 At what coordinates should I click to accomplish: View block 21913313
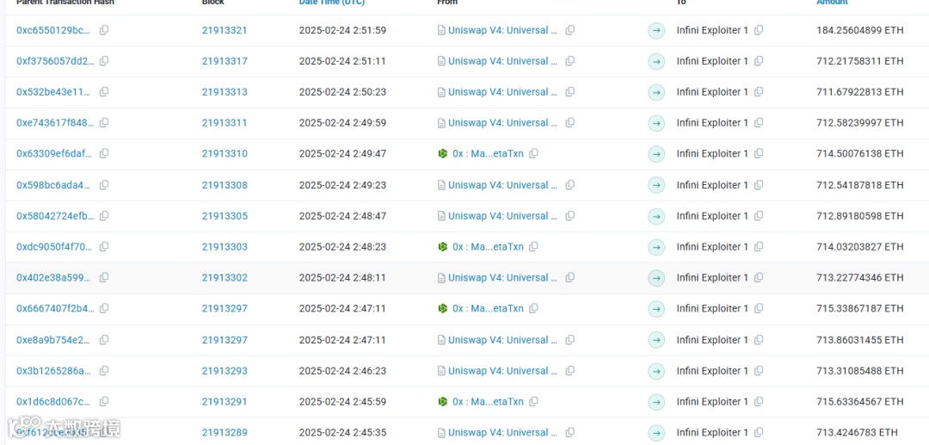(225, 92)
